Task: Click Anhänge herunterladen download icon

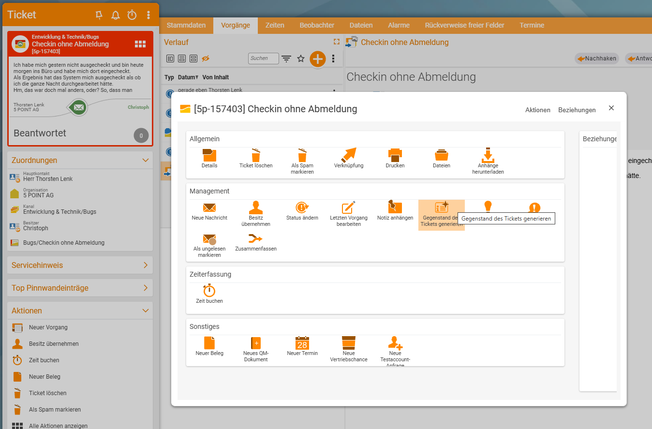Action: 488,162
